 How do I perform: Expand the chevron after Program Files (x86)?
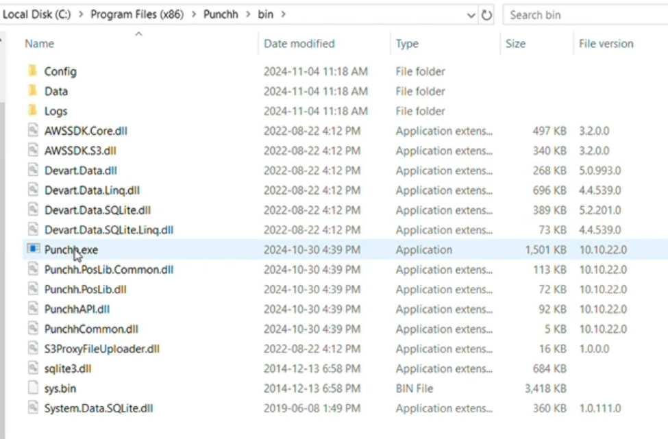pyautogui.click(x=194, y=14)
